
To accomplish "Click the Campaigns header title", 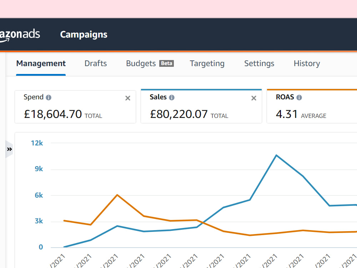I will tap(84, 35).
